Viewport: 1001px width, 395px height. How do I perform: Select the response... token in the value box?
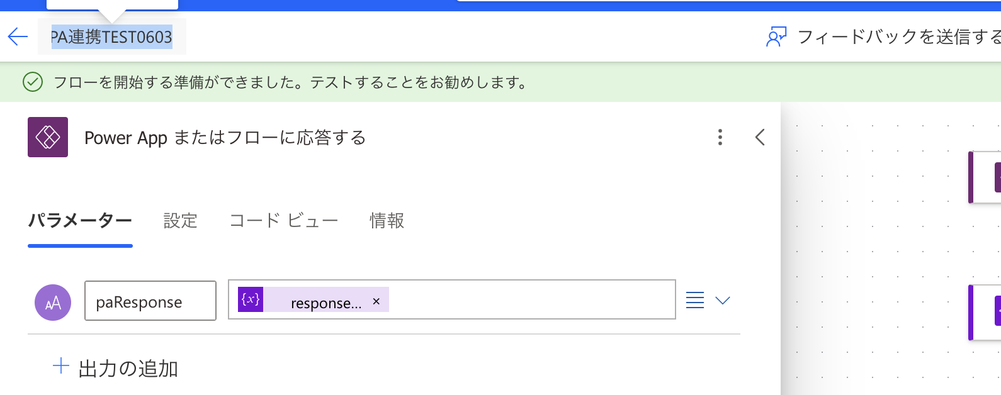(x=327, y=303)
